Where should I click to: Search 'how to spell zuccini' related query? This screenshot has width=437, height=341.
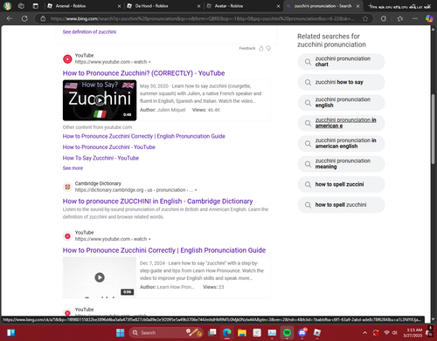coord(341,184)
